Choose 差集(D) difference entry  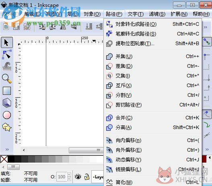(x=153, y=66)
